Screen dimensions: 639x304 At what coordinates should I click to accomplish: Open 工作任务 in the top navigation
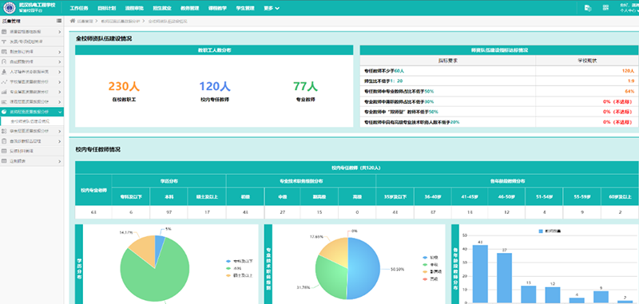78,8
